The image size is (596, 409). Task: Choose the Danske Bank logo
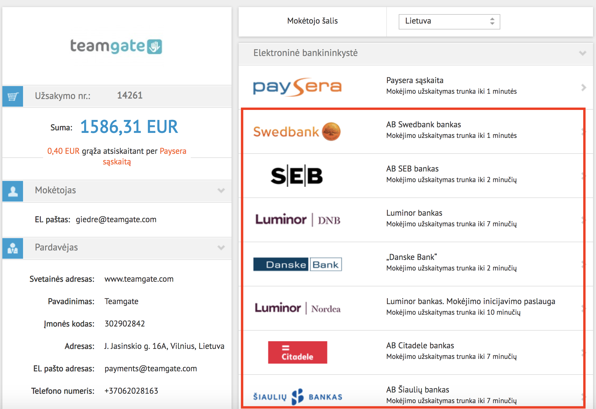pos(298,264)
